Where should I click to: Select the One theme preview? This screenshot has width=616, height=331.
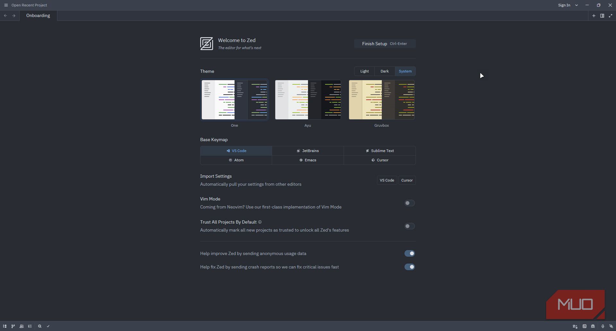(234, 100)
